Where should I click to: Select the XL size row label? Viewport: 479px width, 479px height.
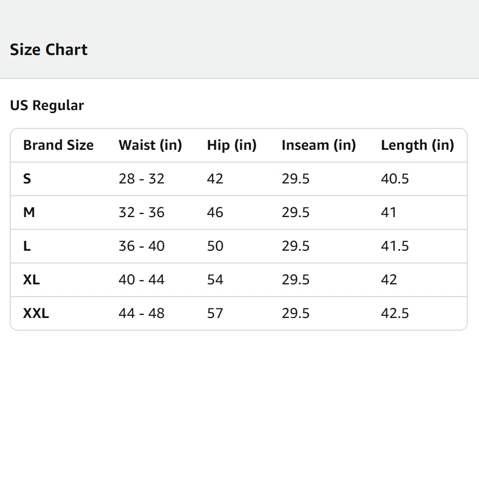pyautogui.click(x=31, y=280)
